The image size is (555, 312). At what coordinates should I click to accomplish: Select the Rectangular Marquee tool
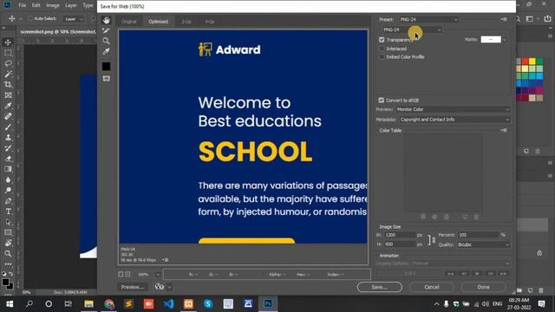click(8, 53)
